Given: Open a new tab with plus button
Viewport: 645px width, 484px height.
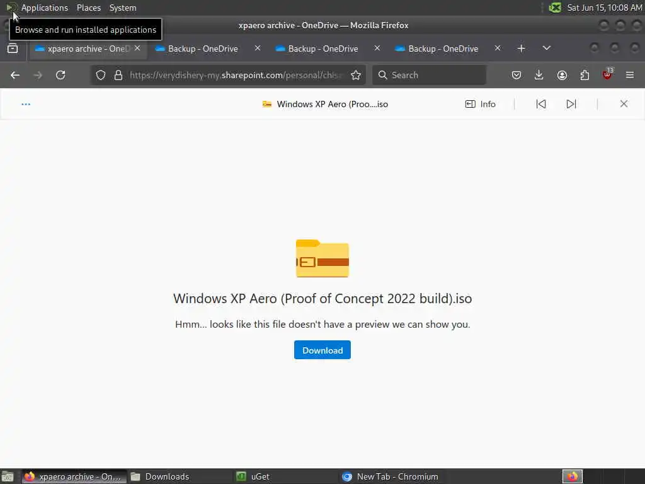Looking at the screenshot, I should 521,48.
